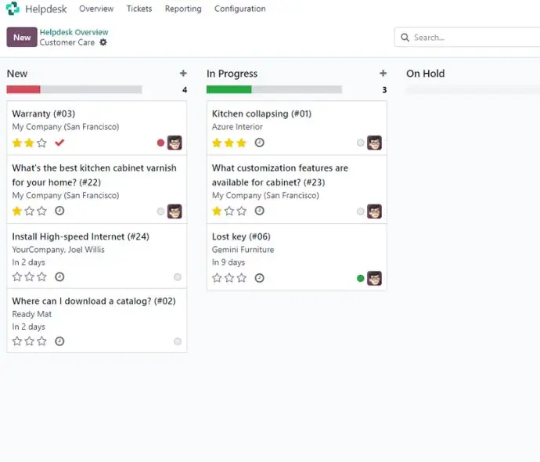Open the activity clock on Lost key (#06)

259,278
